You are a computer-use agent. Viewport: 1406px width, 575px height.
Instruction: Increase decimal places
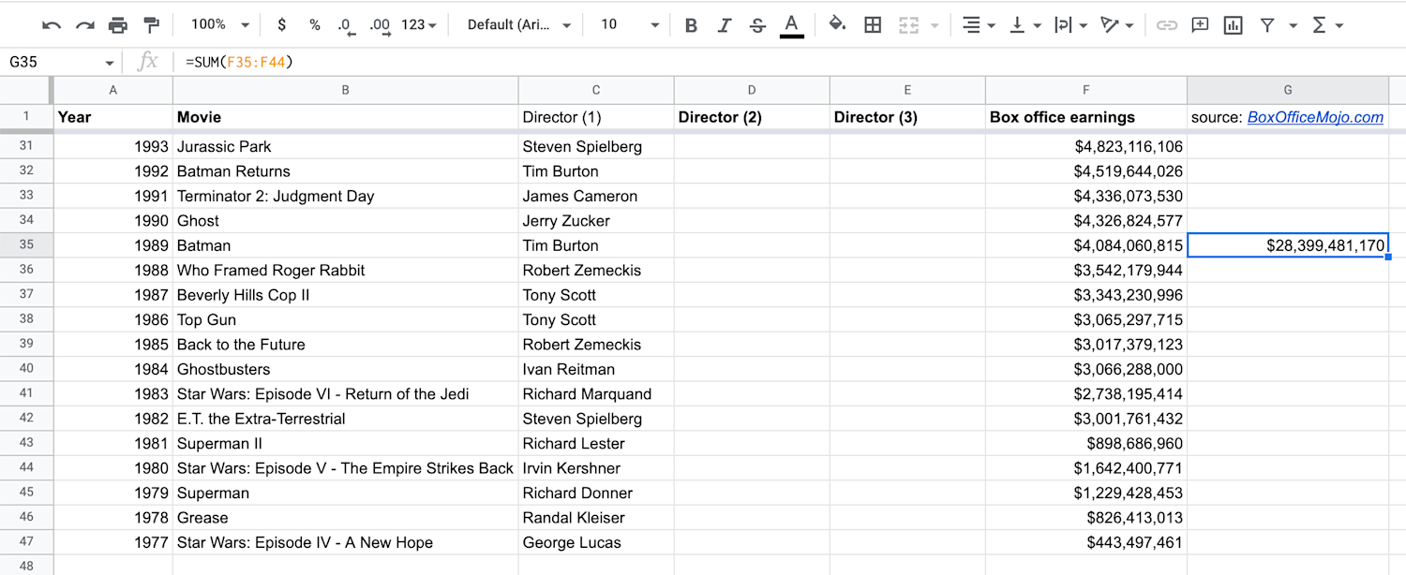point(380,25)
